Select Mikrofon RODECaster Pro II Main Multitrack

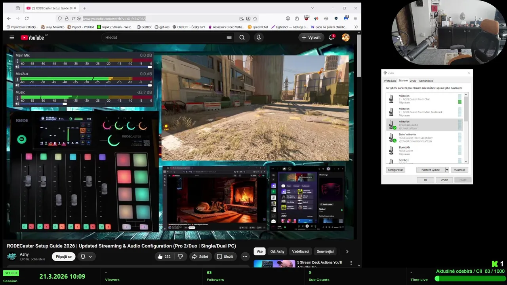click(424, 112)
